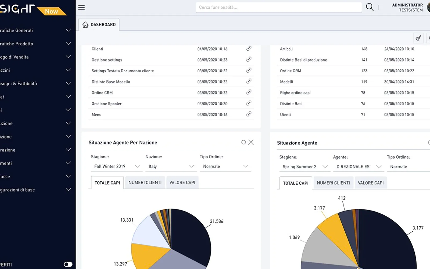
Task: Open link icon for Distinte Base Modello
Action: click(249, 81)
